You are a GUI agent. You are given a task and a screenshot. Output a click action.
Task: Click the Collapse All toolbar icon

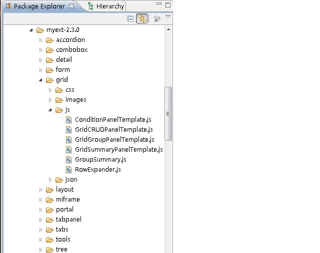pos(130,18)
